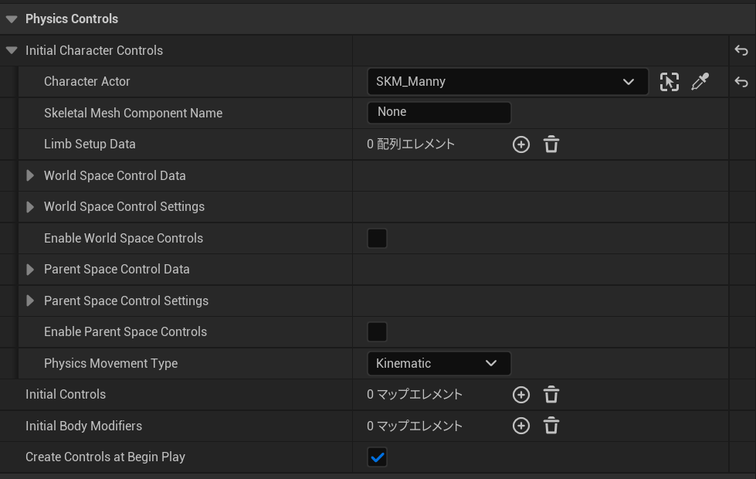Click the Skeletal Mesh Component Name field

(439, 113)
